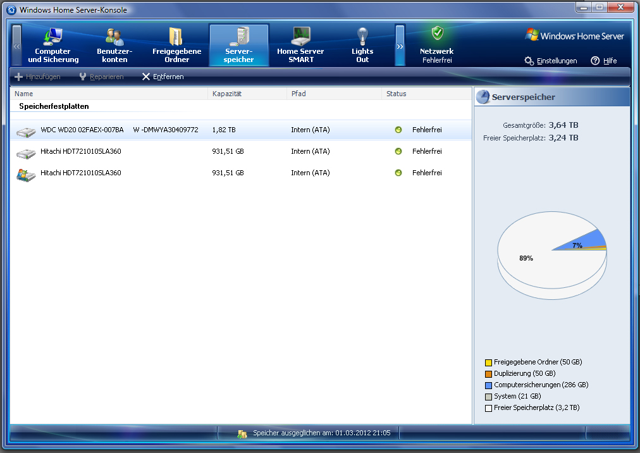Select the Serverspeicher tab
The height and width of the screenshot is (453, 640).
click(x=239, y=45)
